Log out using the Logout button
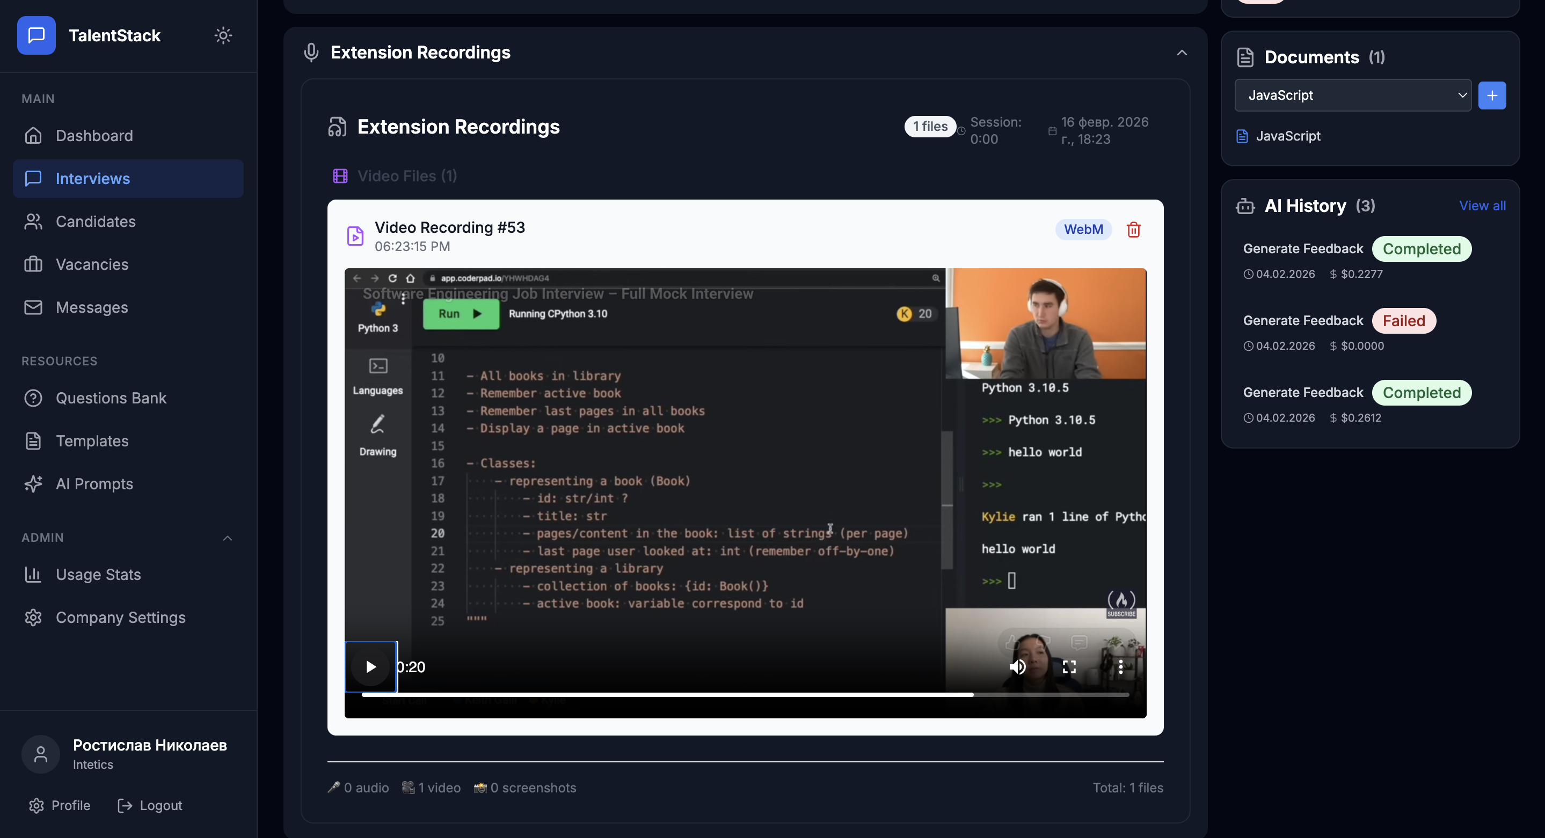Screen dimensions: 1545x838 click(150, 805)
